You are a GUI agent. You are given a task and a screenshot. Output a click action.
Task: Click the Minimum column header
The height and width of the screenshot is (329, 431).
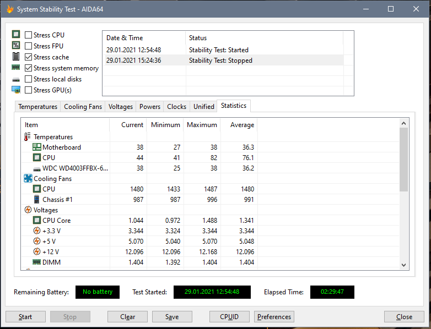pos(165,125)
